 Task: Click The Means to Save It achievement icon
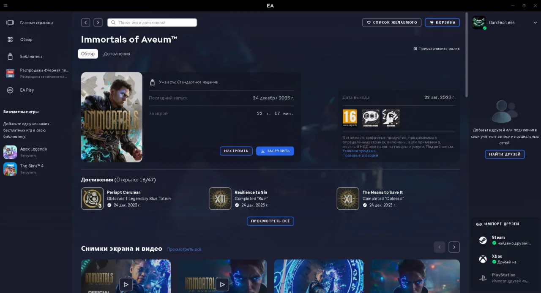[348, 199]
